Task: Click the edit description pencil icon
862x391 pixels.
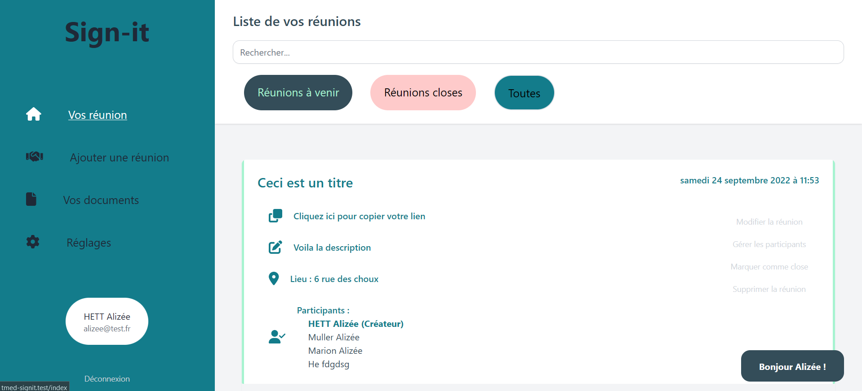Action: coord(275,247)
